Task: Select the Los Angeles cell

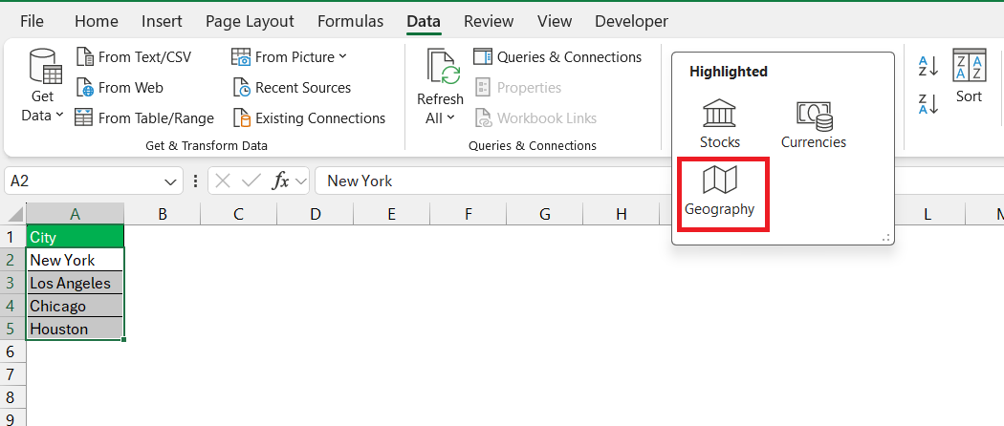Action: pos(75,283)
